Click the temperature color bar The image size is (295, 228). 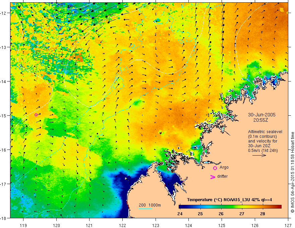230,207
